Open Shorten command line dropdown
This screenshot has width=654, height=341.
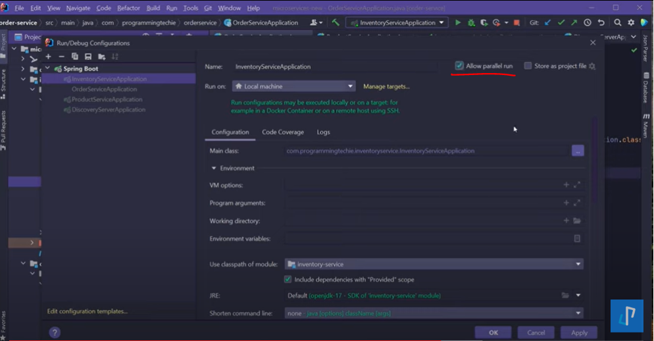pos(434,313)
